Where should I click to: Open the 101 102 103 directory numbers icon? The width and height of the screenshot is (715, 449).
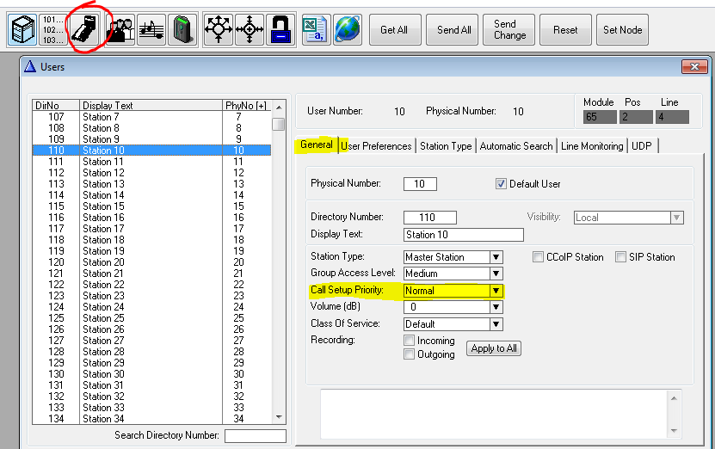pos(52,29)
